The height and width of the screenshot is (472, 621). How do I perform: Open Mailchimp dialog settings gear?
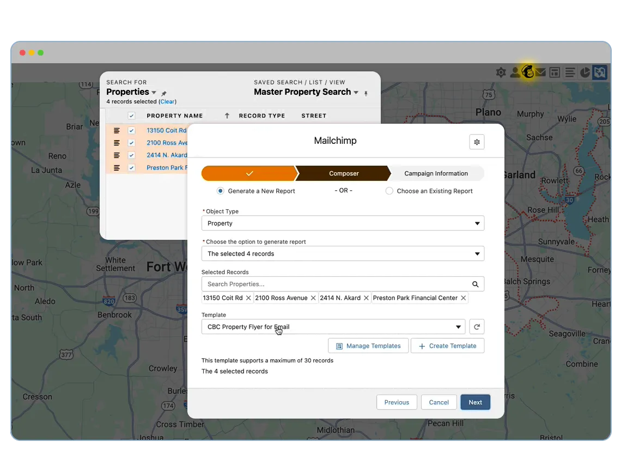pyautogui.click(x=477, y=142)
